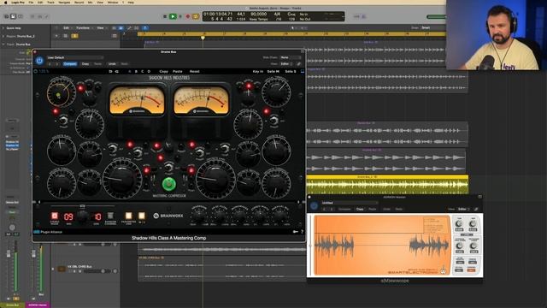547x308 pixels.
Task: Click the s(M)exoscope Time knob
Action: [x=459, y=224]
